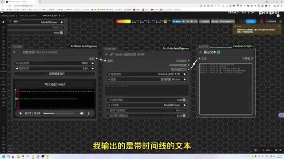The height and width of the screenshot is (159, 284).
Task: Mute the audio player volume icon
Action: [82, 114]
